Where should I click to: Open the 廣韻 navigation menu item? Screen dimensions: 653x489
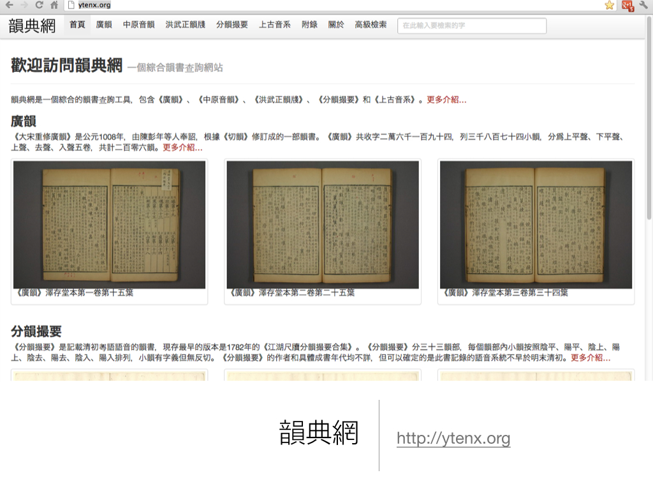(x=104, y=25)
